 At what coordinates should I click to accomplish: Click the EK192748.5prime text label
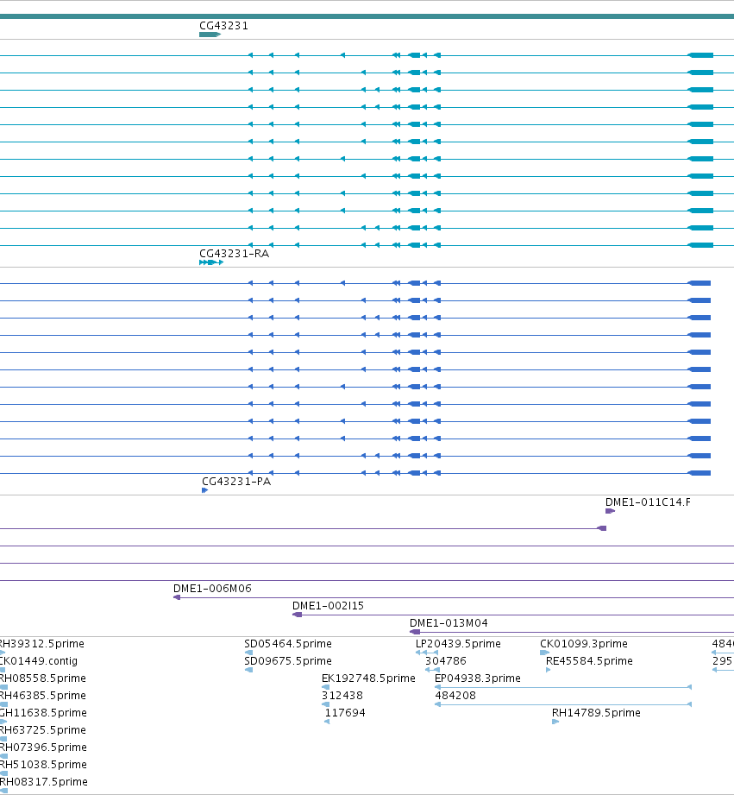coord(368,678)
